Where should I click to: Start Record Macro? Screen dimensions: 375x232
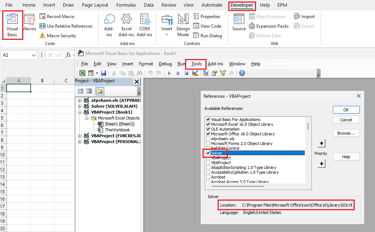(57, 17)
